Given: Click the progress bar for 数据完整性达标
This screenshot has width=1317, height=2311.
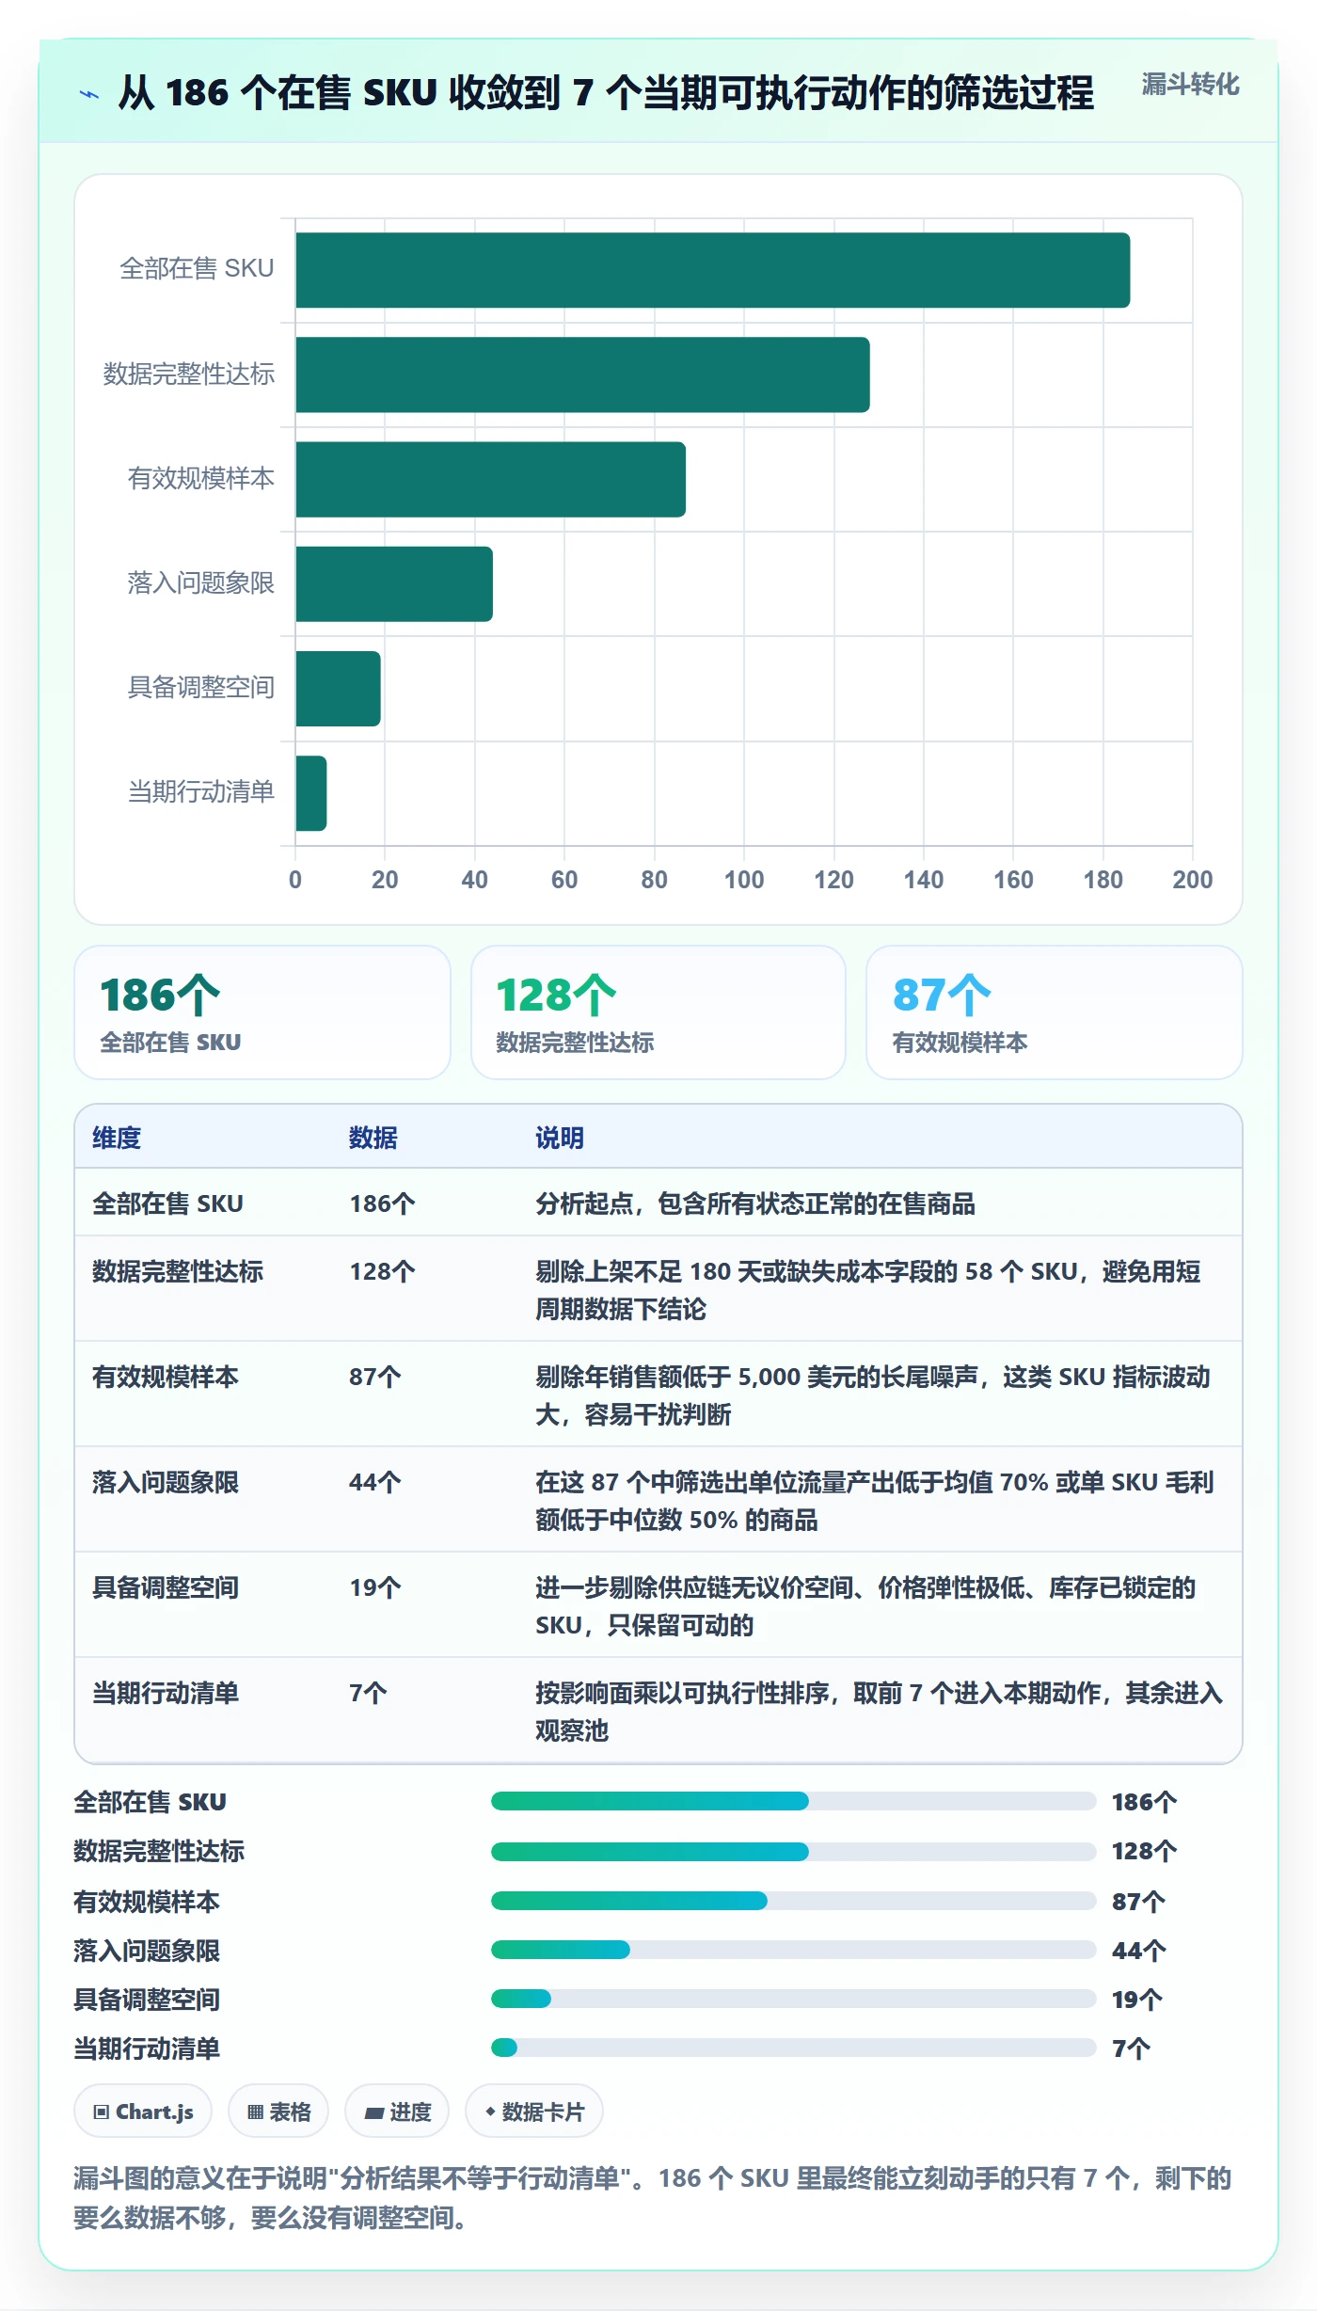Looking at the screenshot, I should pos(794,1851).
